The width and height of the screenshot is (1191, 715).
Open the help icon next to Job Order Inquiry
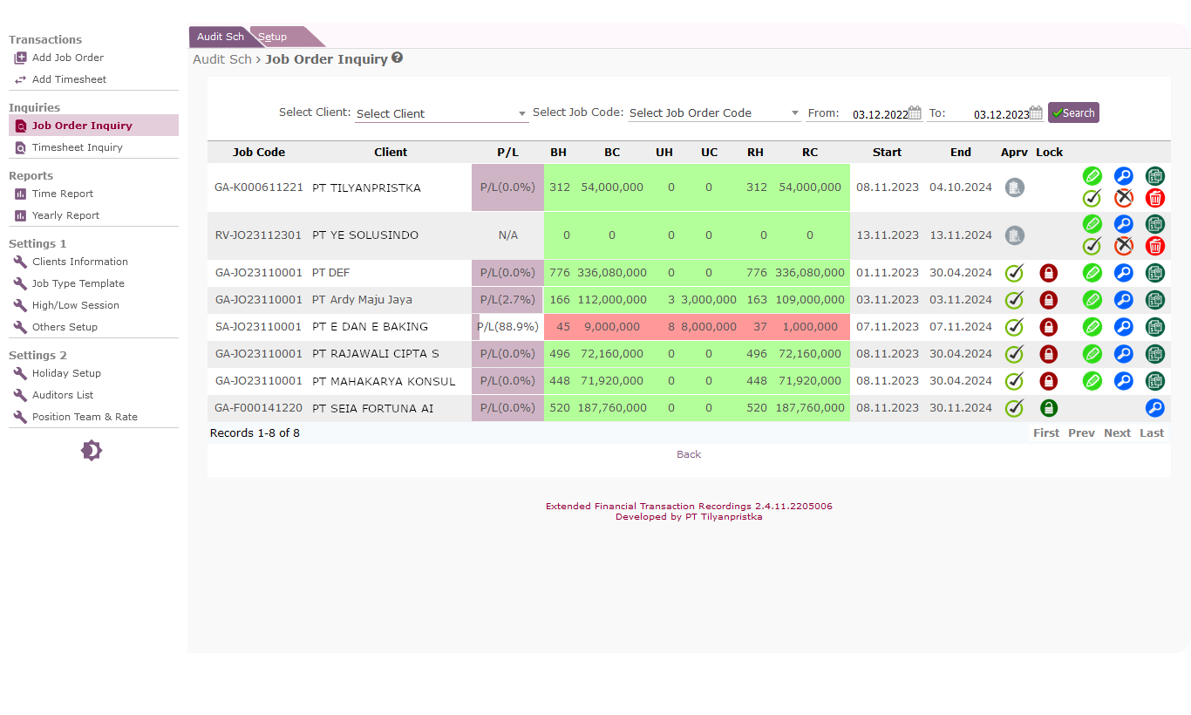(398, 58)
